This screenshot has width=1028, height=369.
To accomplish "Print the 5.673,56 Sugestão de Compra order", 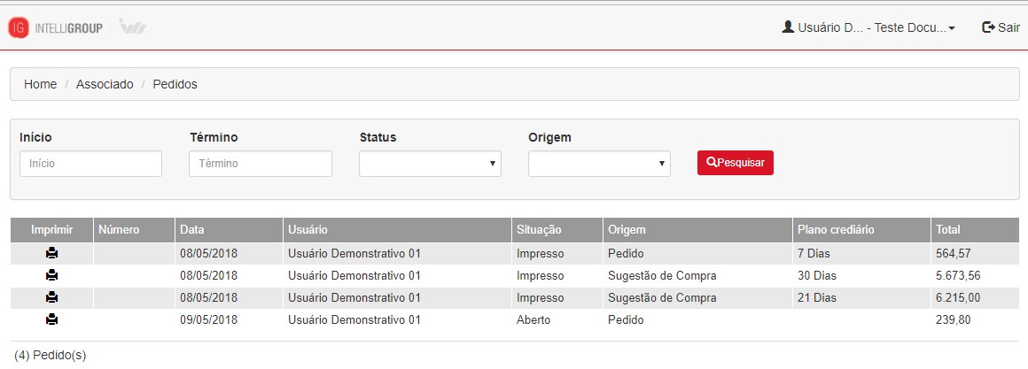I will click(x=52, y=275).
